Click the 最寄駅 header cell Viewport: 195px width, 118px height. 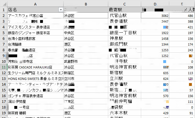pyautogui.click(x=125, y=9)
